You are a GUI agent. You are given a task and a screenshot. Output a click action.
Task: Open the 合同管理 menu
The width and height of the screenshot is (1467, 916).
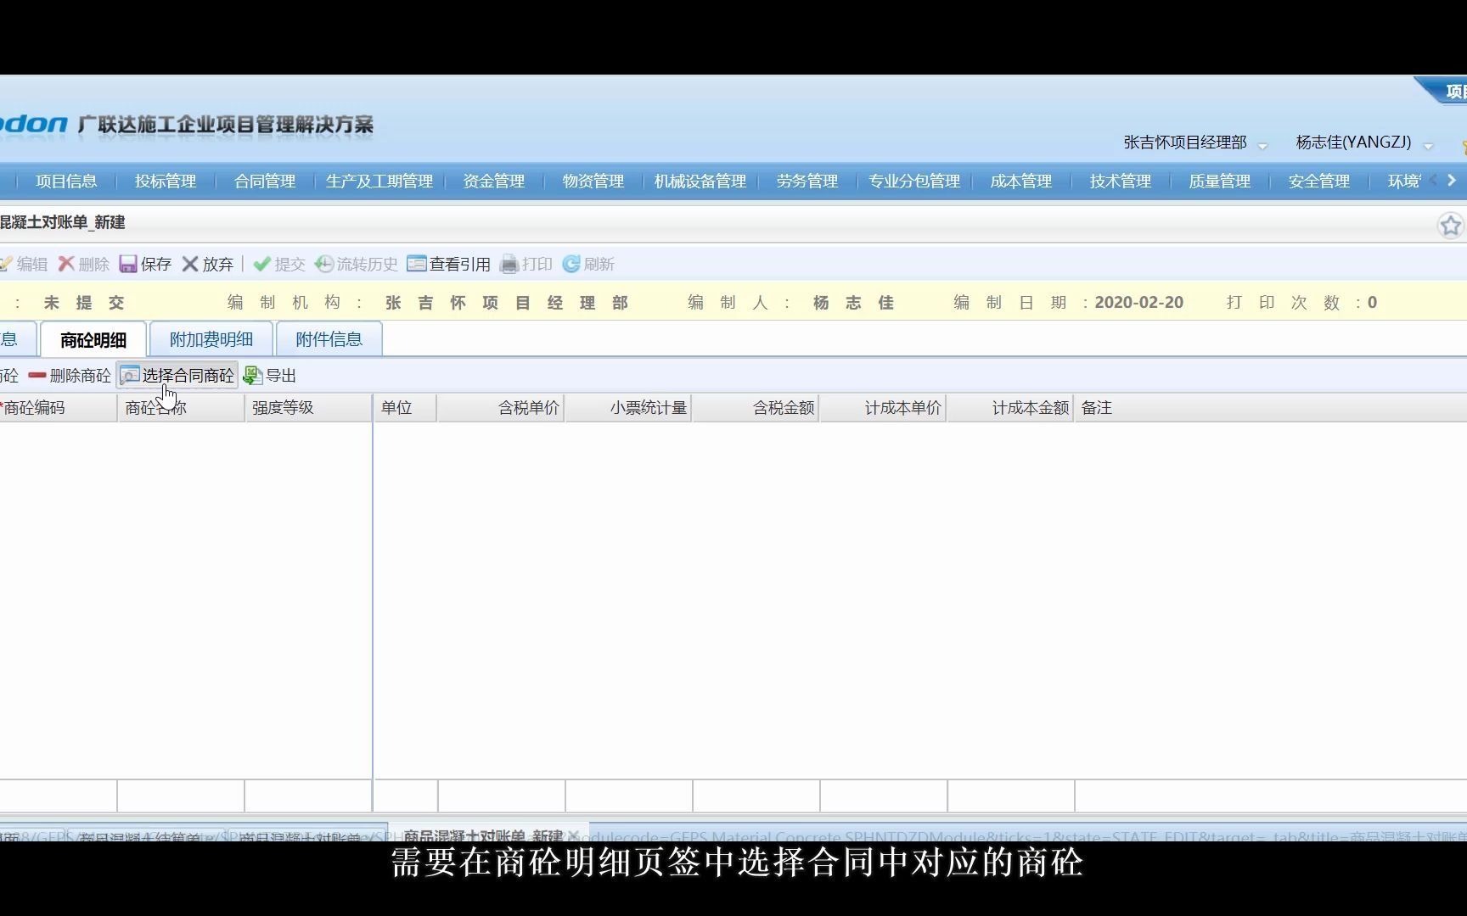tap(265, 181)
